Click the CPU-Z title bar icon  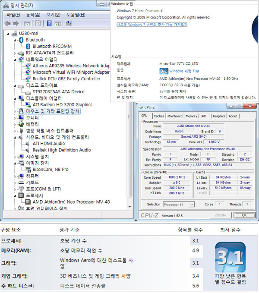(140, 107)
